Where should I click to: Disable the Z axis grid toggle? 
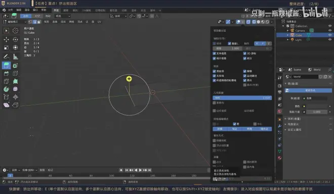tap(269, 43)
